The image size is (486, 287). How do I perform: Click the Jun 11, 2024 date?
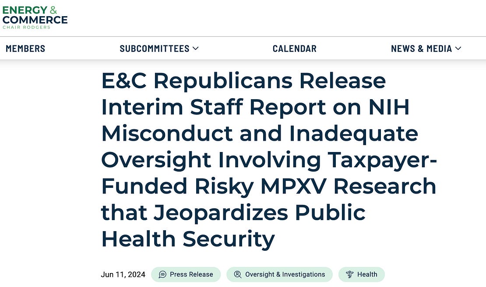click(123, 274)
